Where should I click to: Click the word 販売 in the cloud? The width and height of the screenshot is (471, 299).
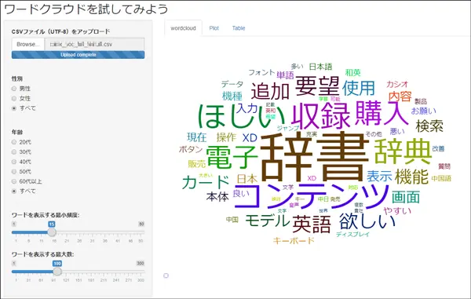[x=197, y=163]
